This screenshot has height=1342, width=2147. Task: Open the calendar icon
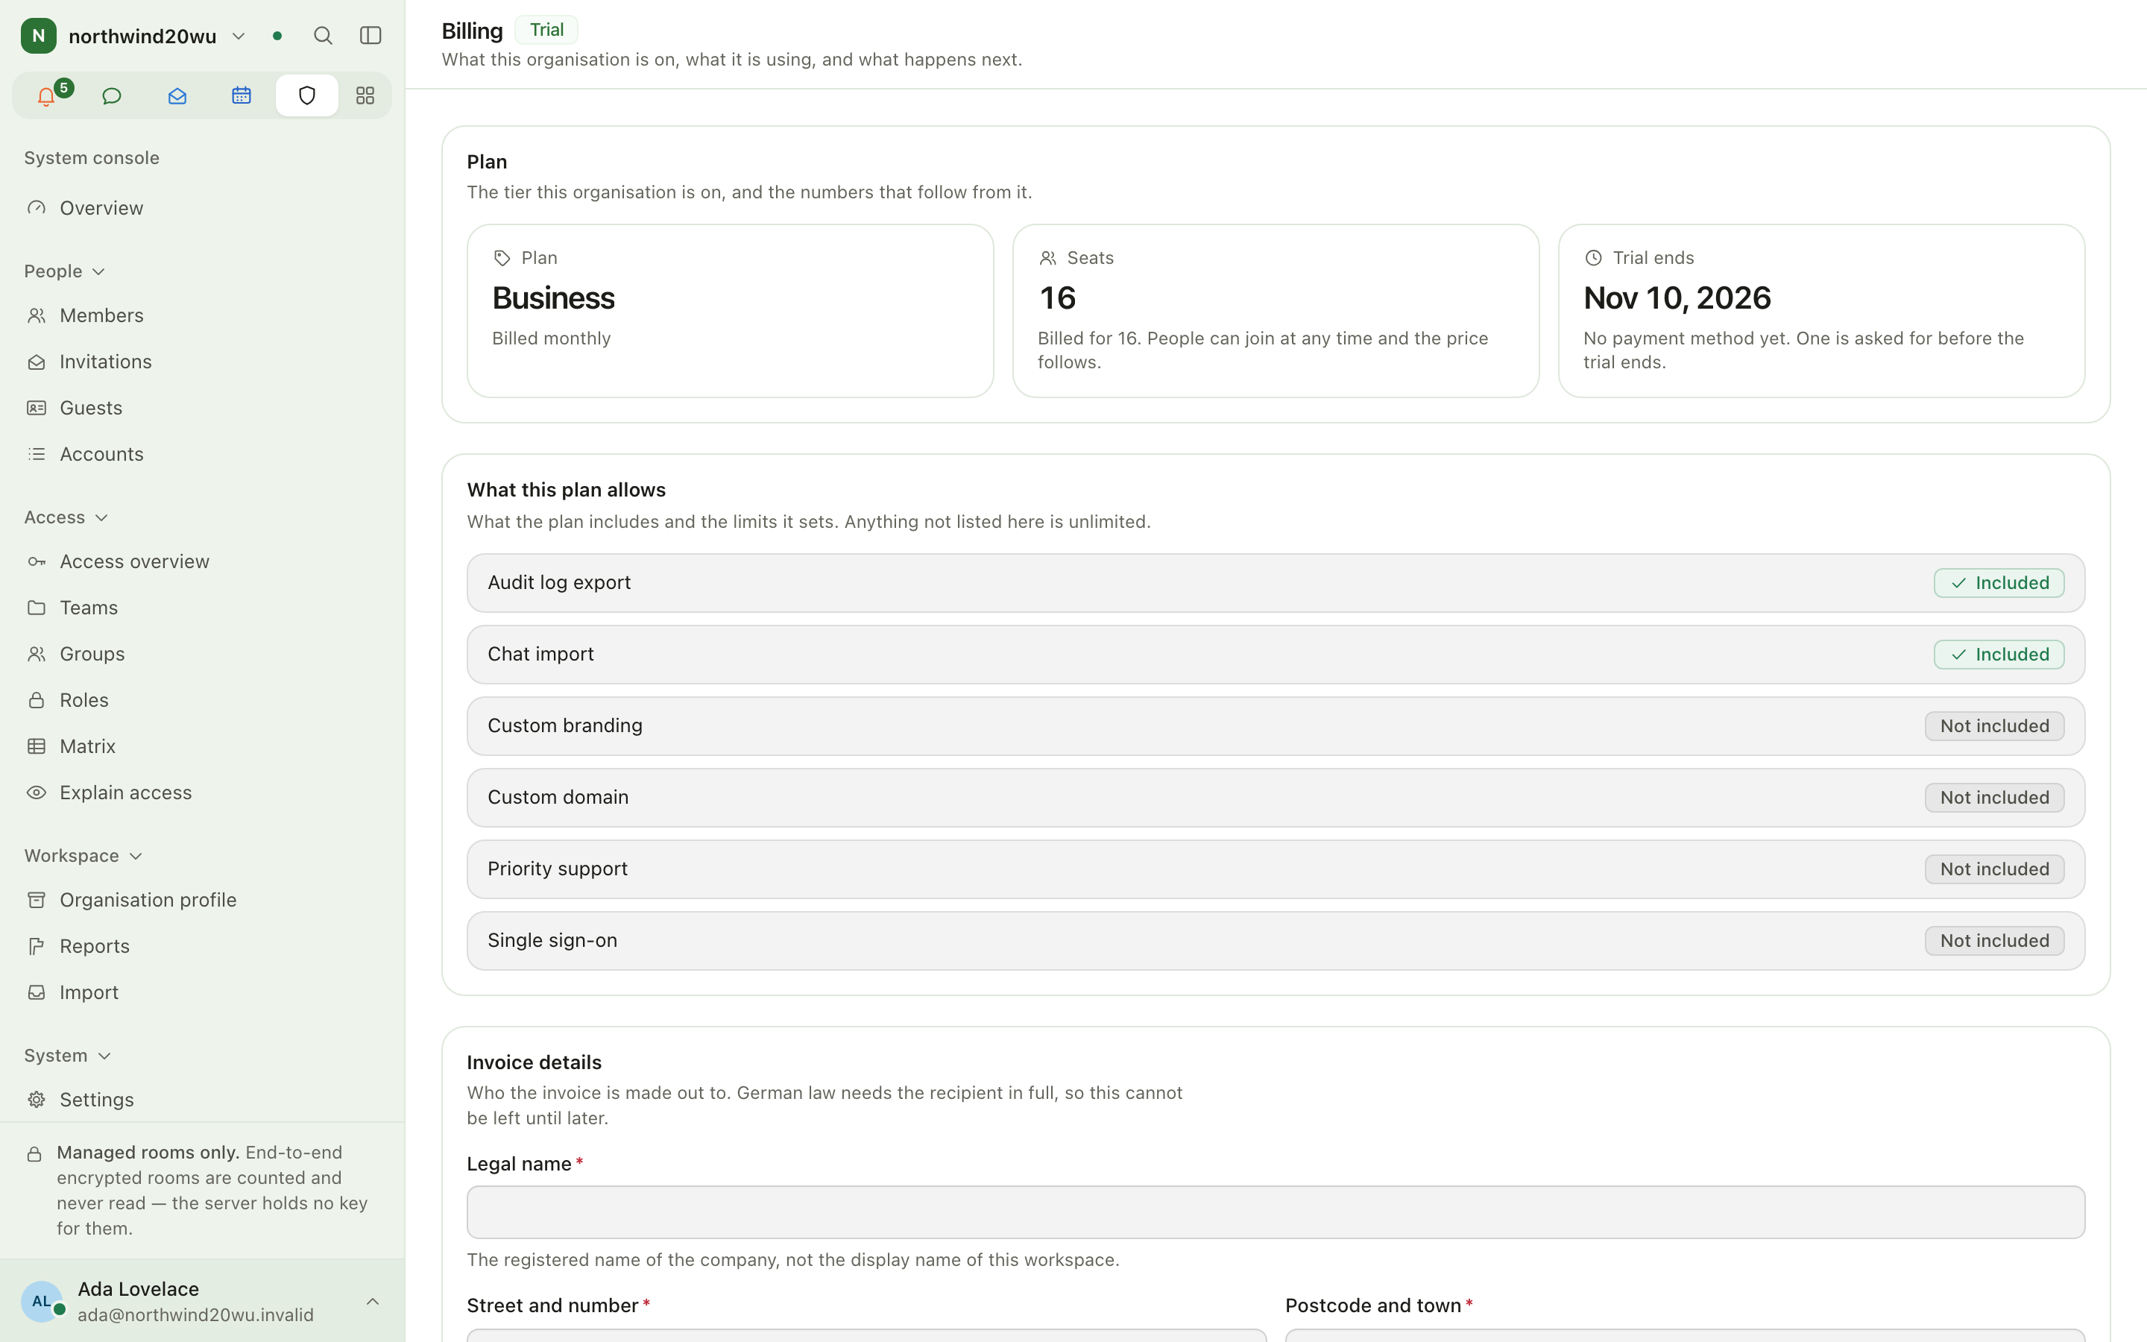coord(242,96)
